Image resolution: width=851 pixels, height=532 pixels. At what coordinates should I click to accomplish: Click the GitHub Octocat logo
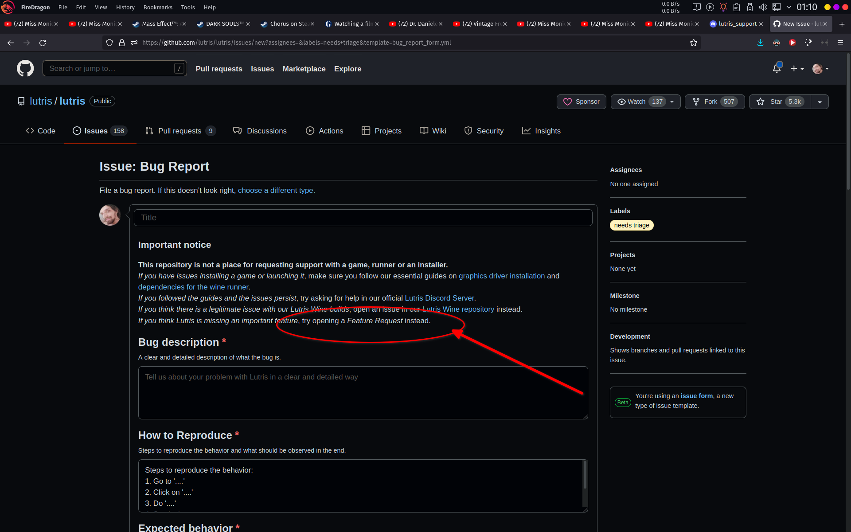pyautogui.click(x=25, y=69)
